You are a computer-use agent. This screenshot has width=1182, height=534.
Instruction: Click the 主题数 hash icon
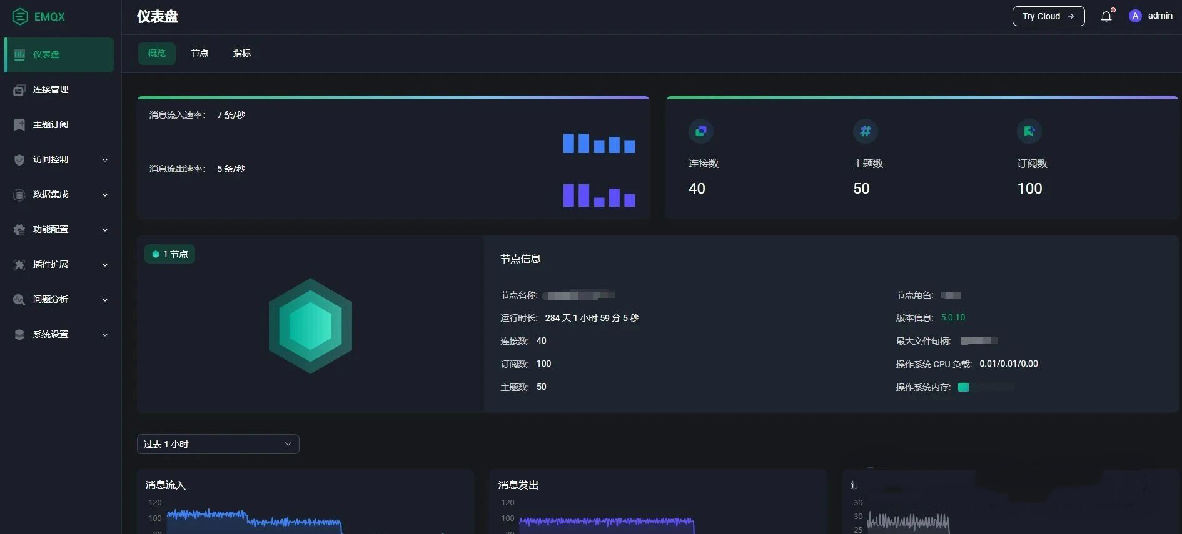click(866, 131)
